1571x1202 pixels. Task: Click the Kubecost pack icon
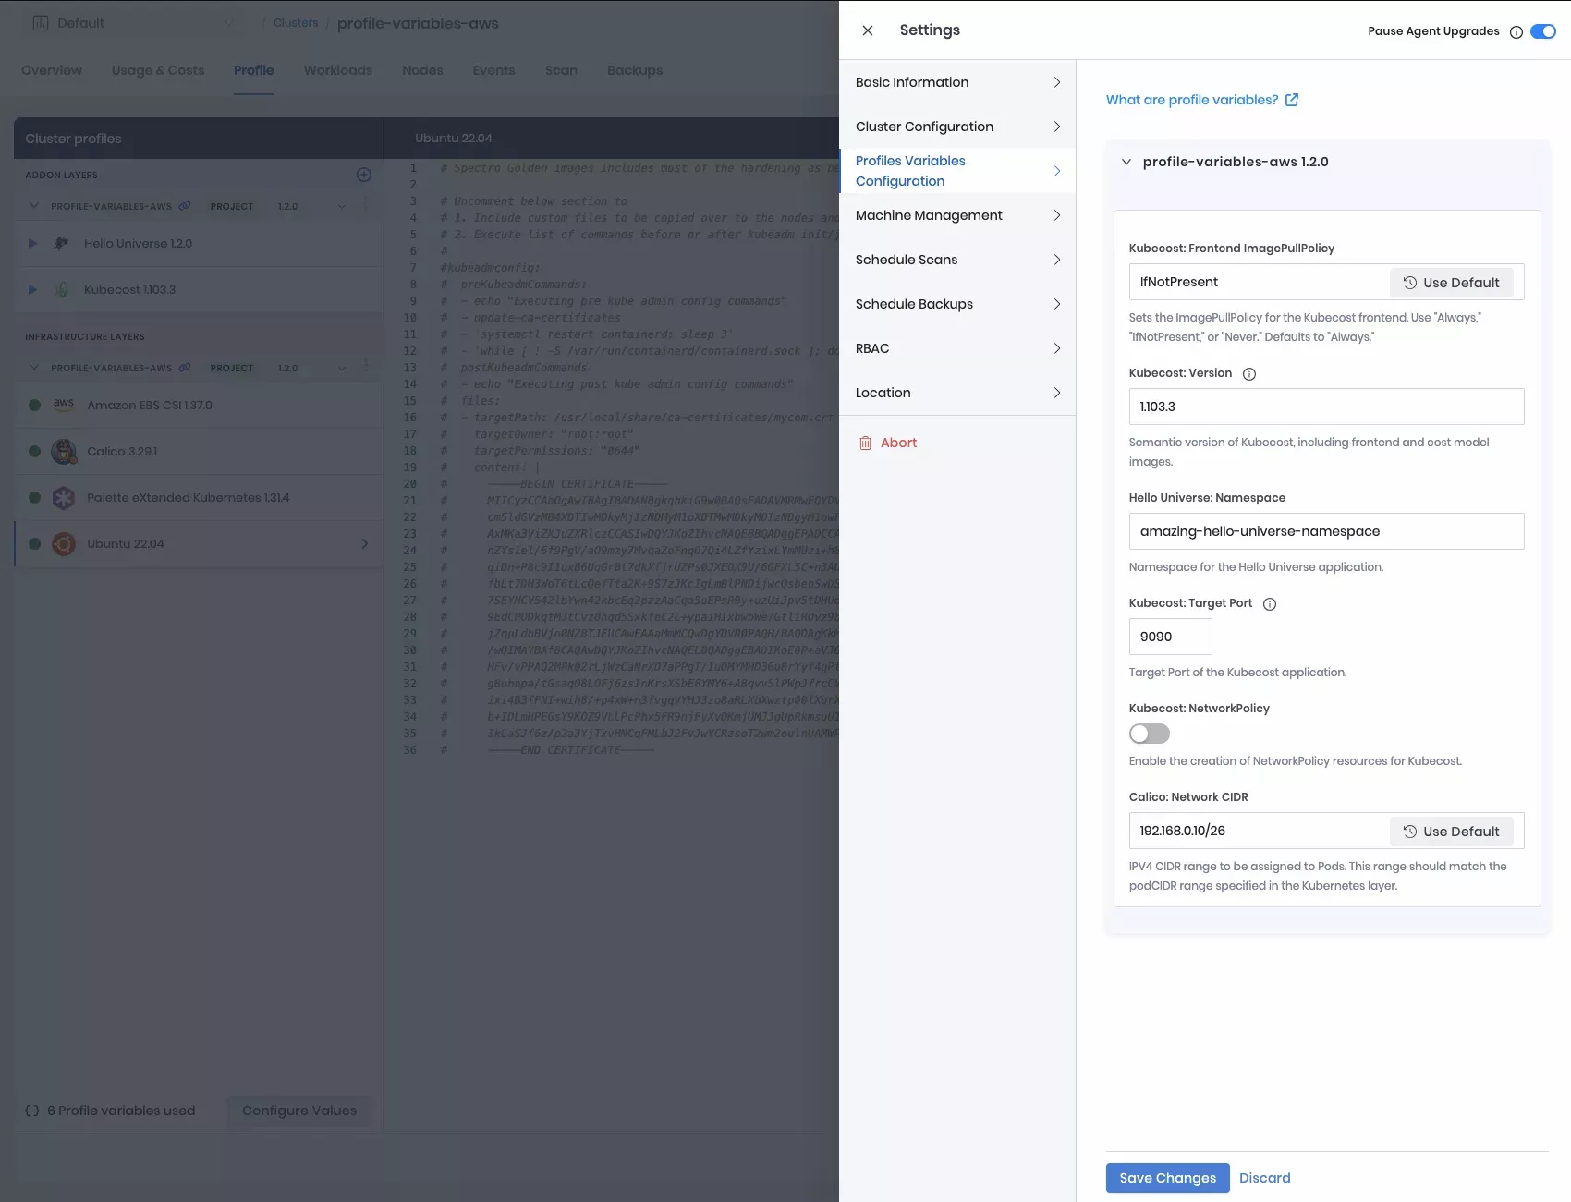click(x=62, y=290)
